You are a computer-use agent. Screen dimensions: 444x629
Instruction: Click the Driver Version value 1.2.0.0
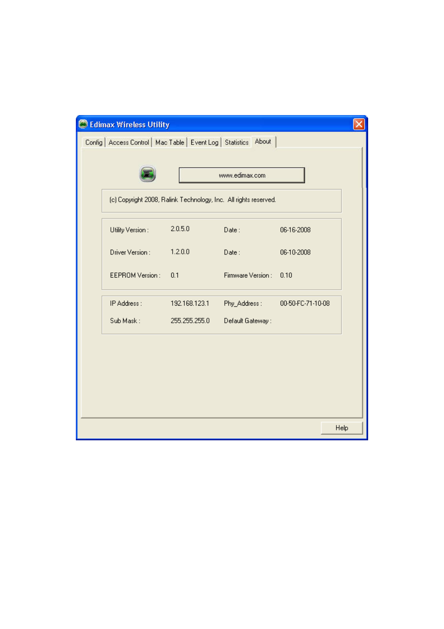coord(180,252)
